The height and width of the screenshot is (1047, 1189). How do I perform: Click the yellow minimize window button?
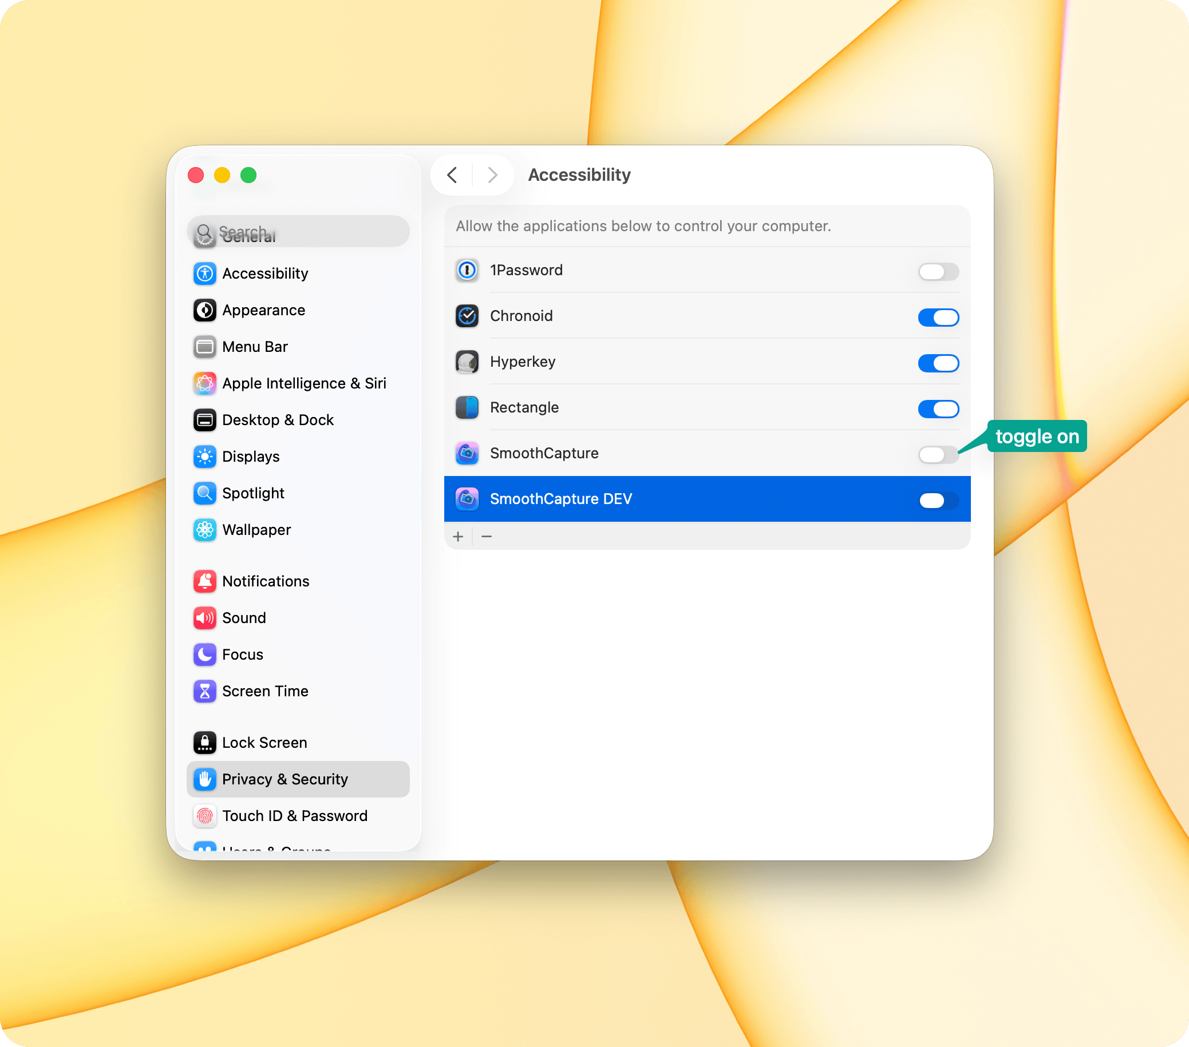tap(222, 175)
